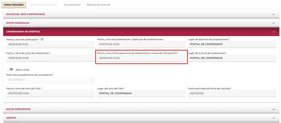Click junta de aclaraciones date field 19/06/2026

tap(50, 58)
